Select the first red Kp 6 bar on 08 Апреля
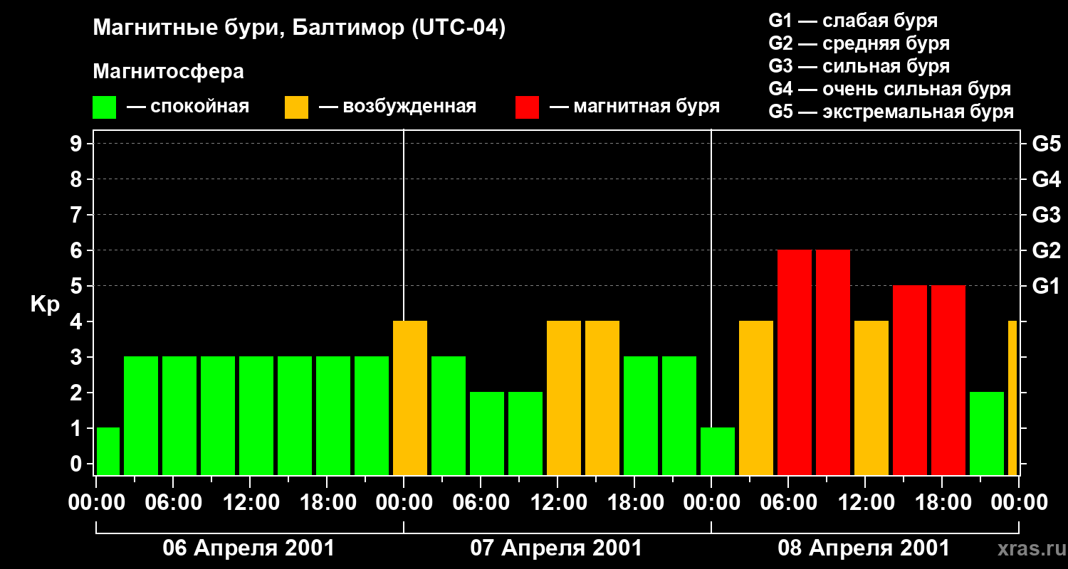 coord(795,362)
